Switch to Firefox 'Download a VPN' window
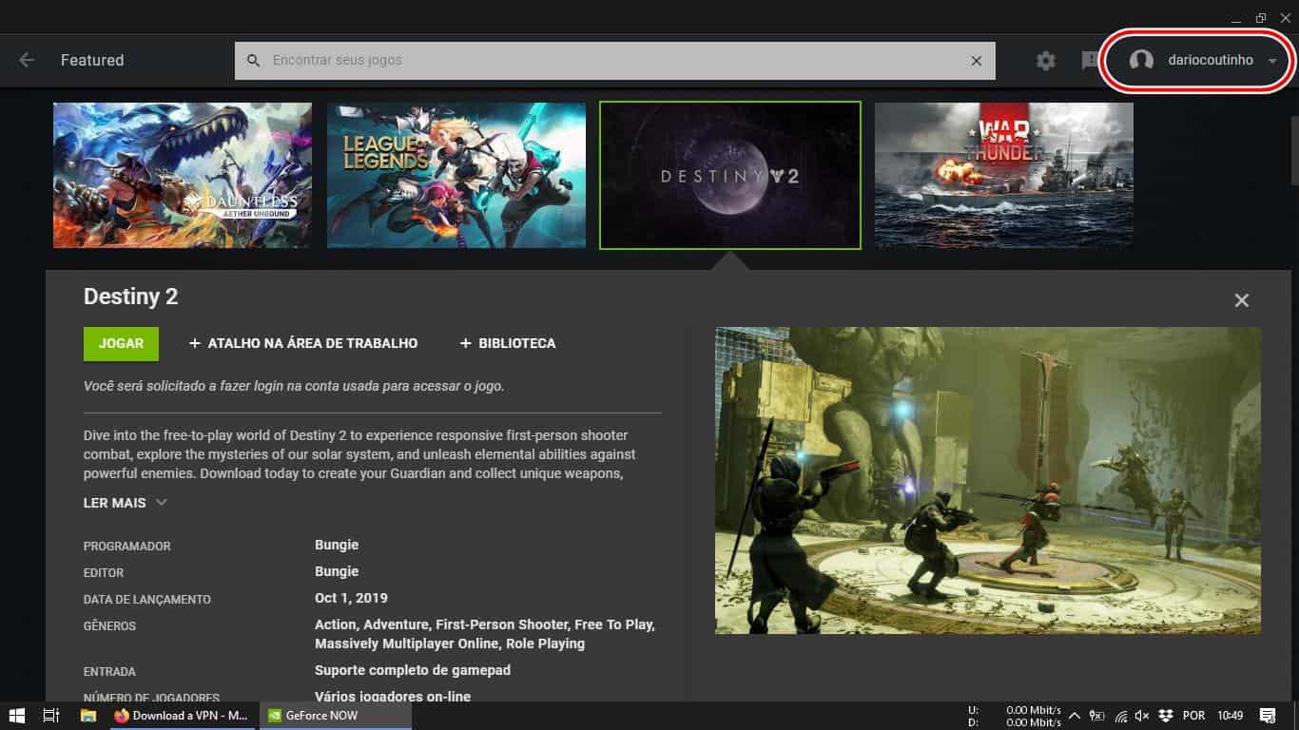Screen dimensions: 1299x730 click(x=182, y=716)
